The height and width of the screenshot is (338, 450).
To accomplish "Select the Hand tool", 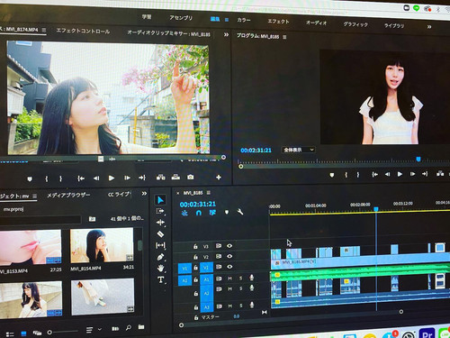I will (161, 268).
